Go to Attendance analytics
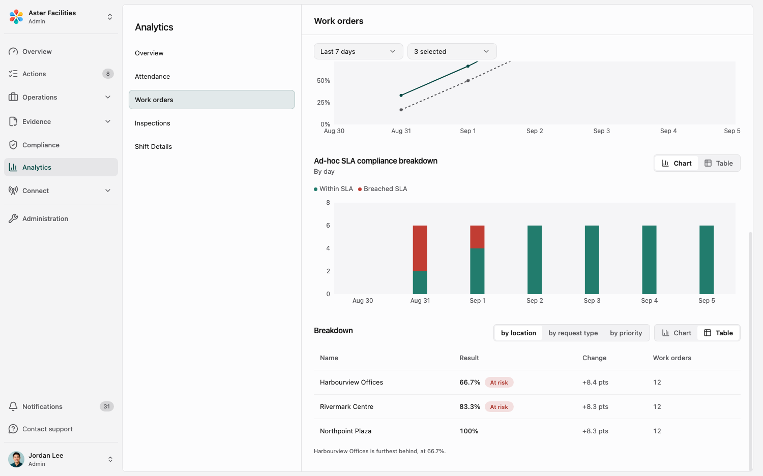The image size is (763, 476). click(212, 76)
